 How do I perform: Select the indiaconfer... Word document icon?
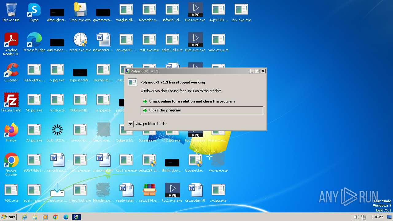pos(103,42)
